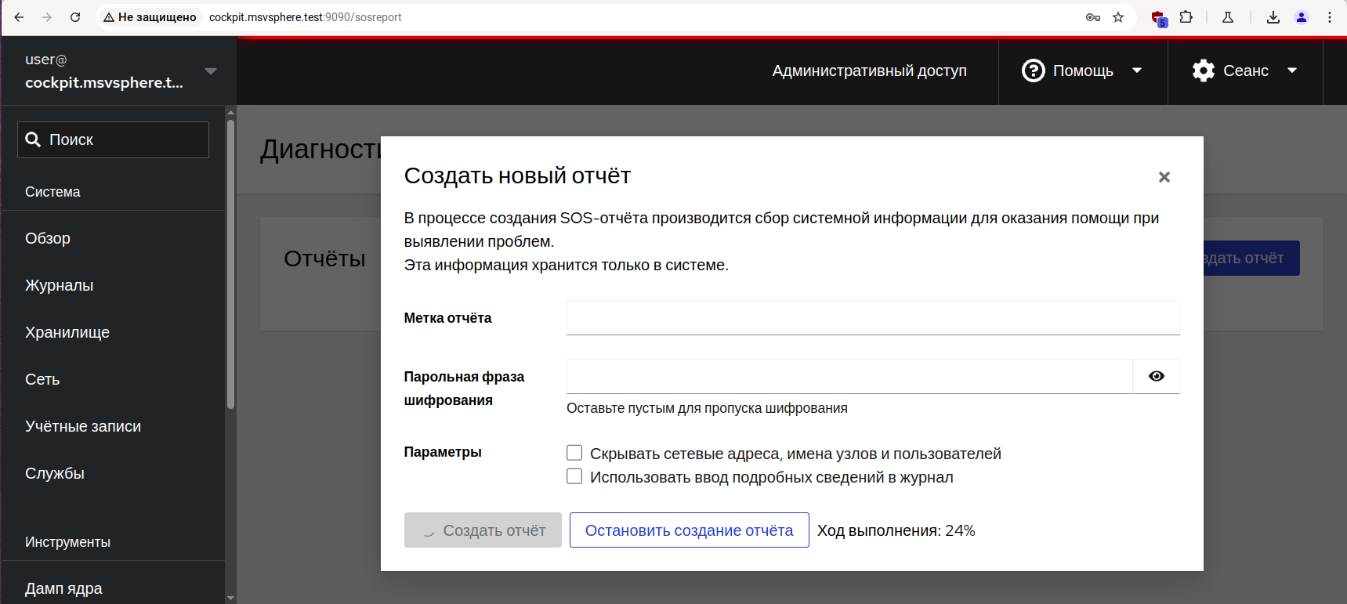Click the browser reload page icon
This screenshot has width=1347, height=604.
click(x=75, y=17)
